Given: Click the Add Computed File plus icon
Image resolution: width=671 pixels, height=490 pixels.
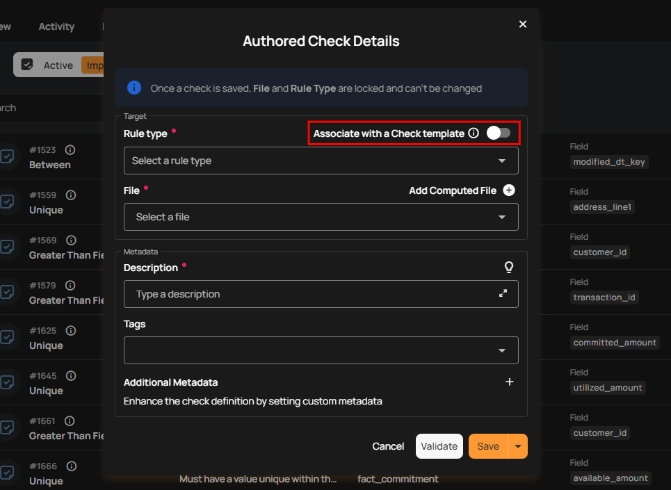Looking at the screenshot, I should point(509,190).
